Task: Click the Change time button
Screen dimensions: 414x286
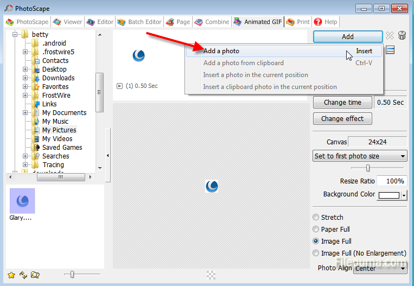Action: (342, 102)
